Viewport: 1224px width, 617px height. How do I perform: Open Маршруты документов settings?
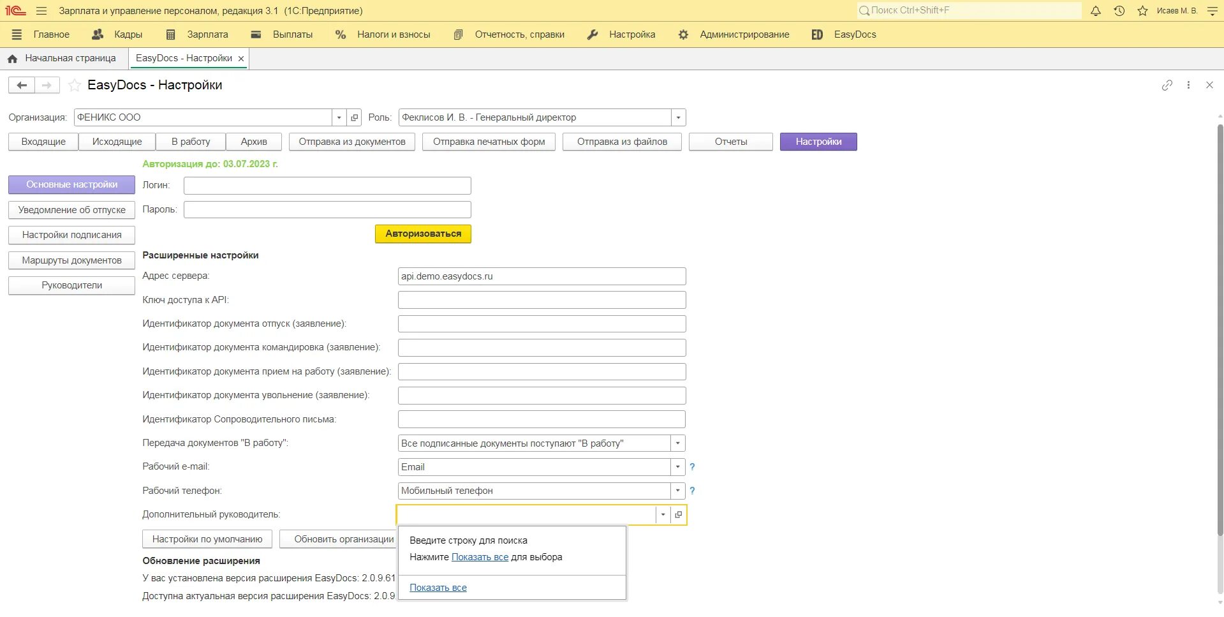click(72, 260)
